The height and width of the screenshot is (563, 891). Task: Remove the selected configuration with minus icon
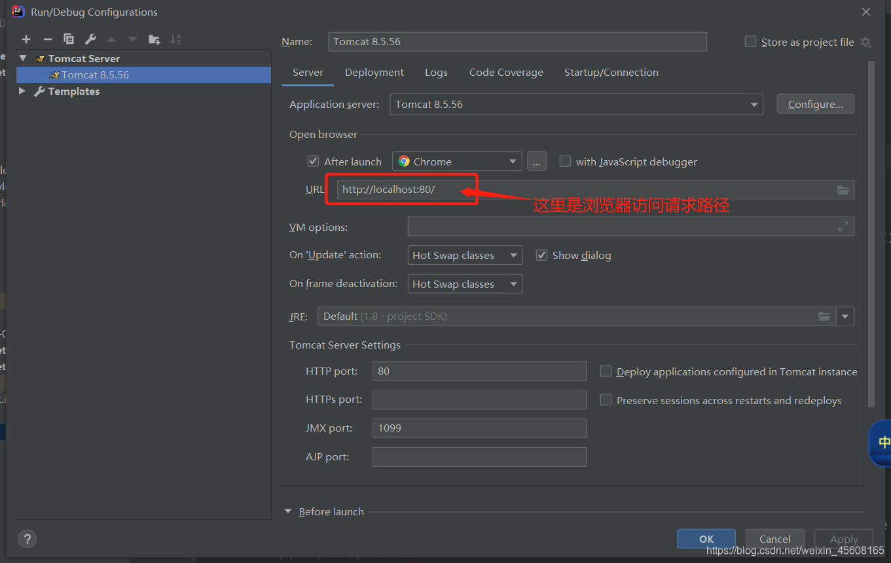47,39
